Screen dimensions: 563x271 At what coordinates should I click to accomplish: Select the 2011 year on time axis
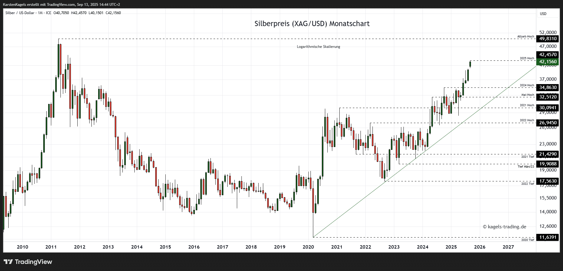tap(51, 247)
